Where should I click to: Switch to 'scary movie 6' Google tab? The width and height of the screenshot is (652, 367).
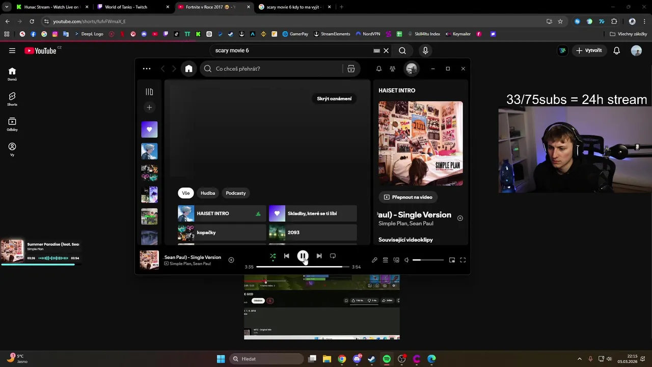[x=294, y=7]
